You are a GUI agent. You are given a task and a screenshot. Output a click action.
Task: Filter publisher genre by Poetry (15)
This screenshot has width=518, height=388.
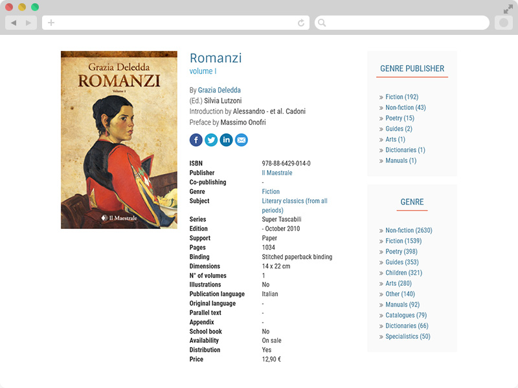coord(400,118)
